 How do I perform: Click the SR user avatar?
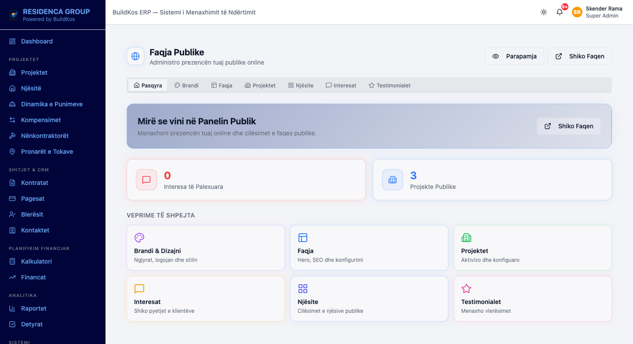577,12
